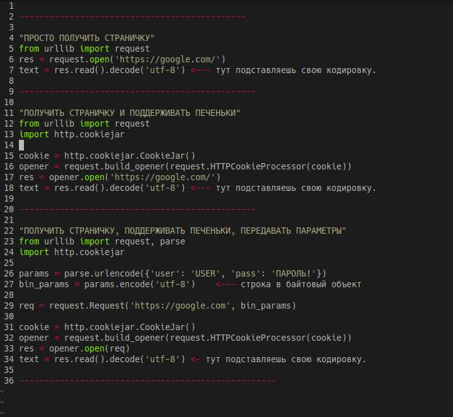Click the comment on line 7 after the arrow

coord(296,70)
